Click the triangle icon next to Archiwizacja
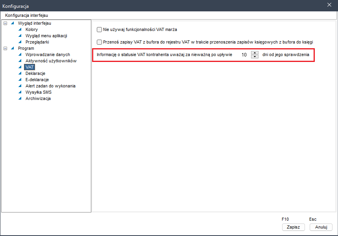The height and width of the screenshot is (236, 338). pos(20,98)
